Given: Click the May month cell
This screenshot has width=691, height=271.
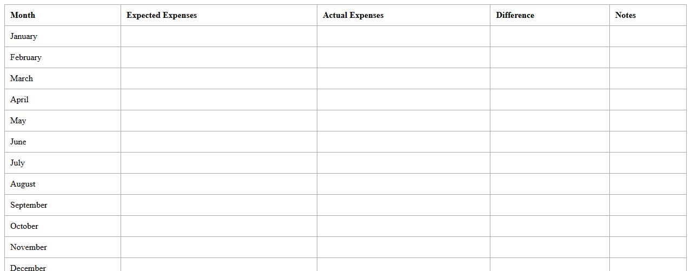Looking at the screenshot, I should (x=18, y=121).
